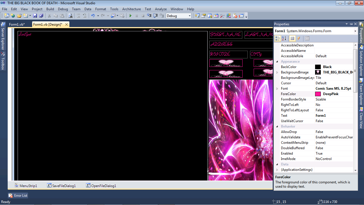Viewport: 364px width, 205px height.
Task: Open the Build menu
Action: coord(50,9)
